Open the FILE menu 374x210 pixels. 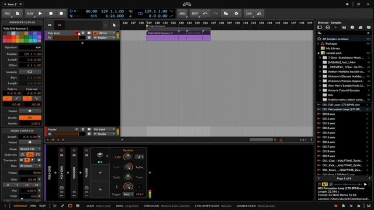8,13
